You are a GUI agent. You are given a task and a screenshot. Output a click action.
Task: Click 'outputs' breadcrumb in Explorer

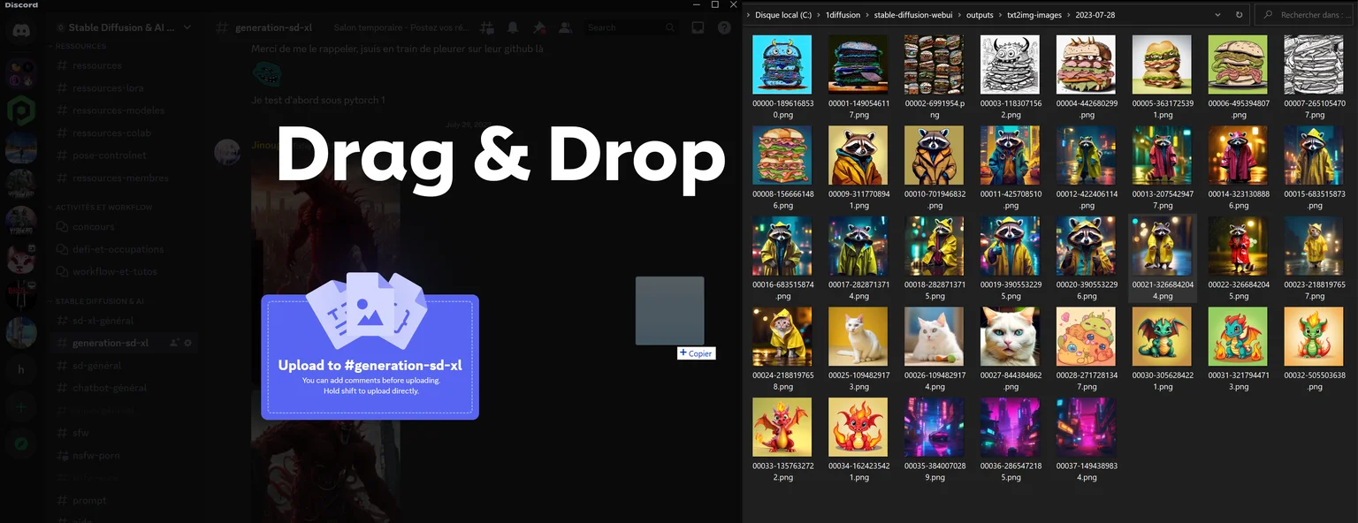(x=980, y=15)
